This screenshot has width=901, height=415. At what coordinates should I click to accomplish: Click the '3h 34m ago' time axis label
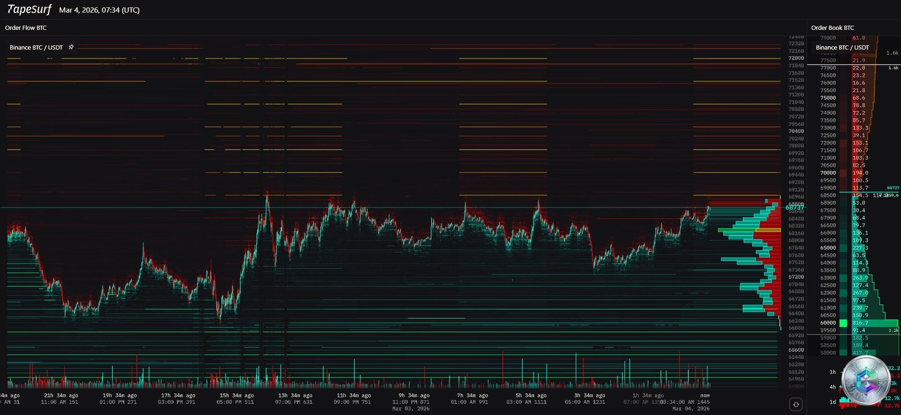(x=590, y=395)
